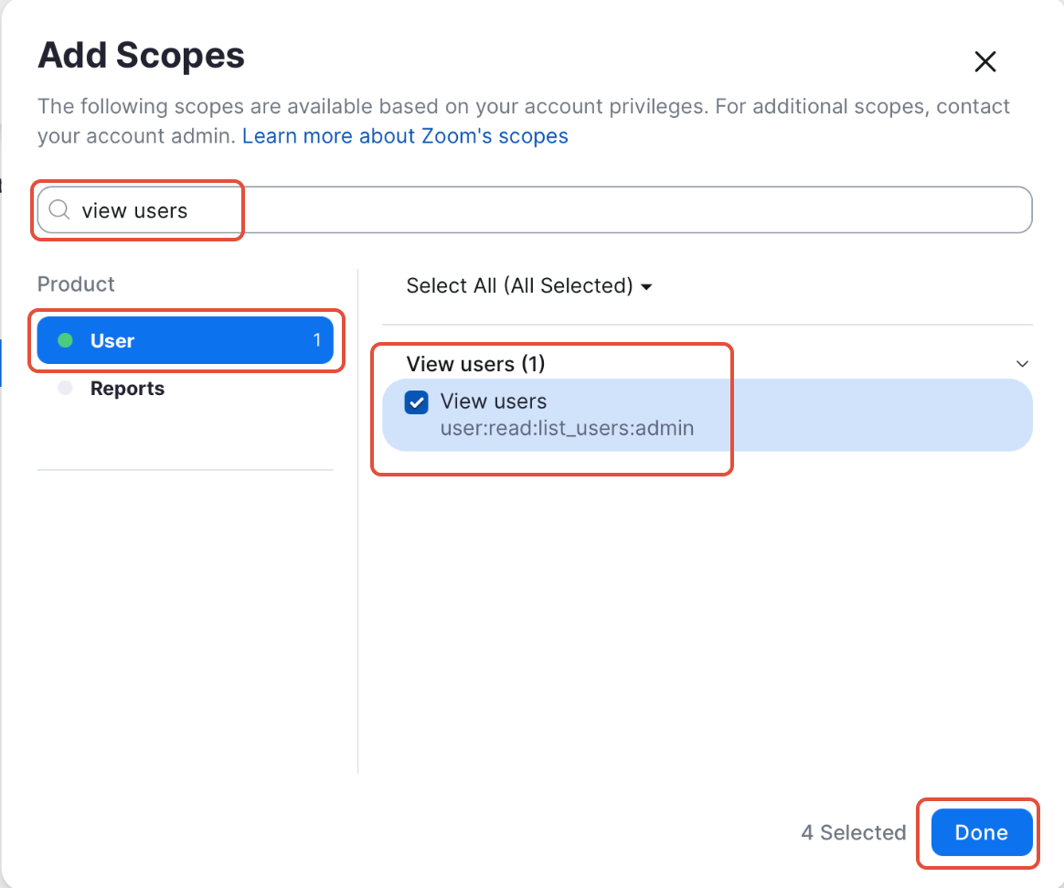
Task: Focus the scope search field
Action: pyautogui.click(x=535, y=209)
